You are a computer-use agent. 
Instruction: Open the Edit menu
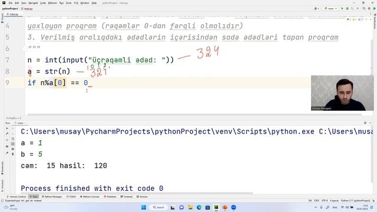pyautogui.click(x=16, y=3)
